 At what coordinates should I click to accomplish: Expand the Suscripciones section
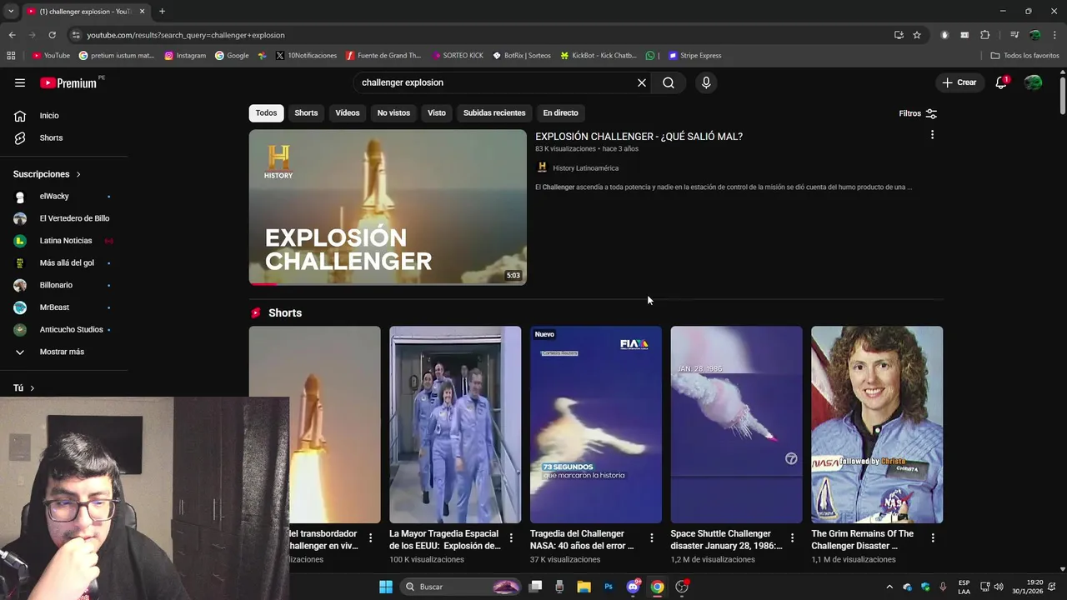[47, 174]
